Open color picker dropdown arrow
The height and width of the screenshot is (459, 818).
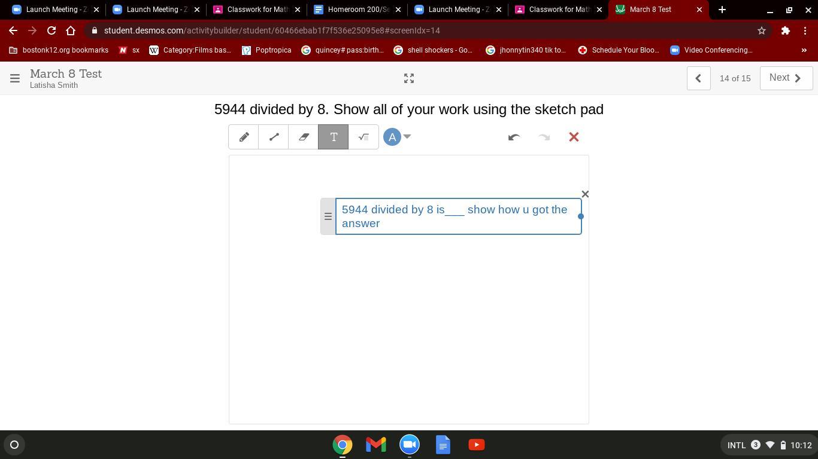point(407,136)
